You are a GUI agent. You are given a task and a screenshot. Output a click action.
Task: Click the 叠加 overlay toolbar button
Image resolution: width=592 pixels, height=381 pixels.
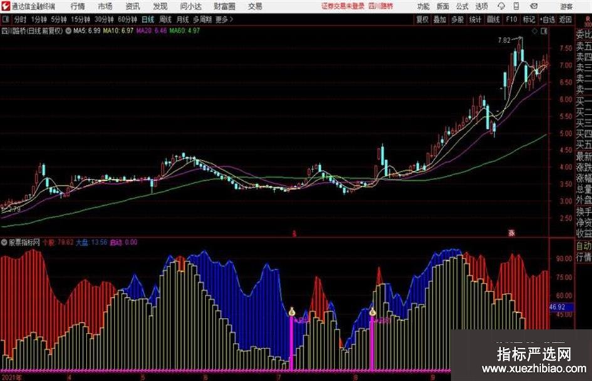pos(440,19)
